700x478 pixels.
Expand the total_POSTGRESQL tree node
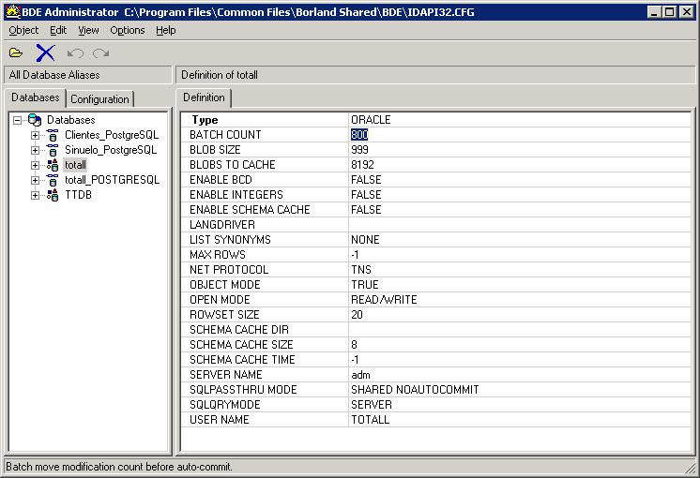[36, 180]
